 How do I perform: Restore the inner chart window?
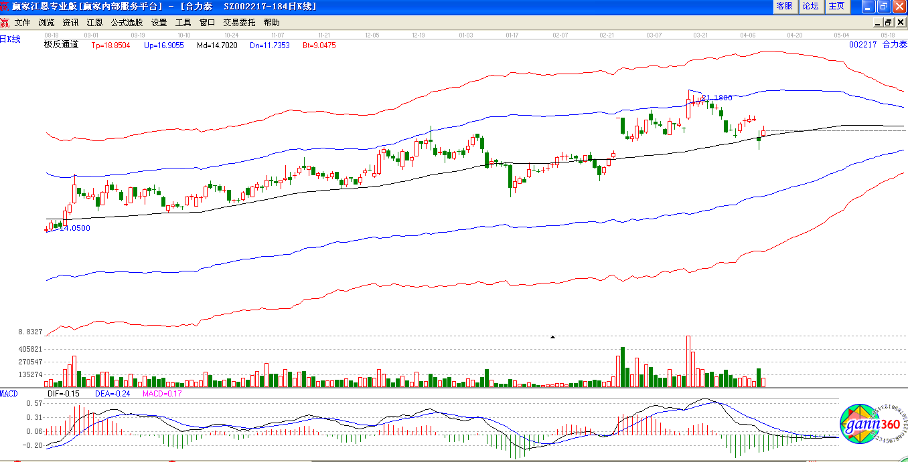[x=889, y=22]
